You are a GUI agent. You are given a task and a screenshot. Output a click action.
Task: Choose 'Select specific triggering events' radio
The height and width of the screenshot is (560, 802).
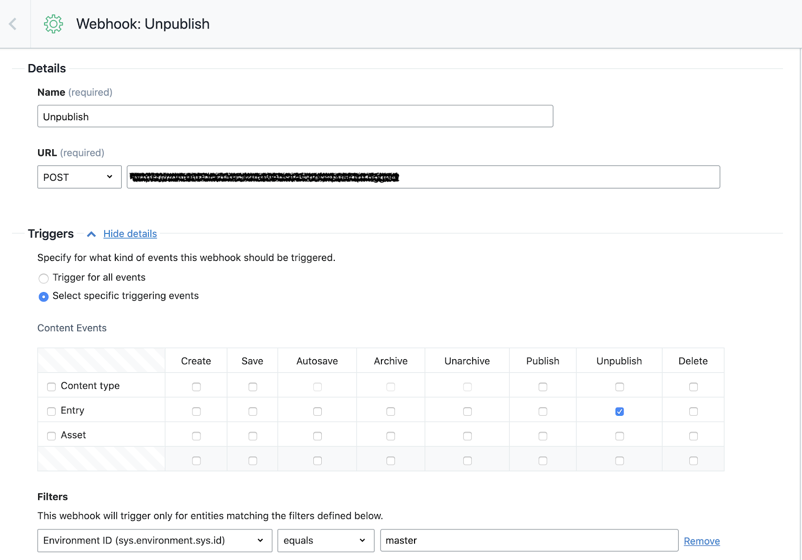coord(44,297)
